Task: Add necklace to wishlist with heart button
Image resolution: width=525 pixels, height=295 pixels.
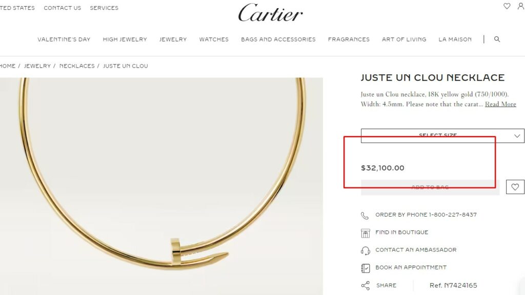Action: (515, 187)
